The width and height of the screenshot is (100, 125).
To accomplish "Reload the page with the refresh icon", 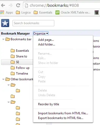I will point(18,5).
